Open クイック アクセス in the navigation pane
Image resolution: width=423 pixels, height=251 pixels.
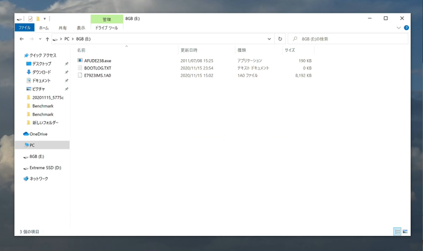[x=43, y=56]
